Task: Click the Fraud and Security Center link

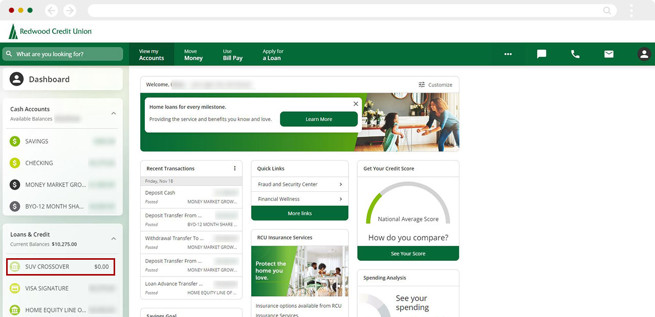Action: (288, 184)
